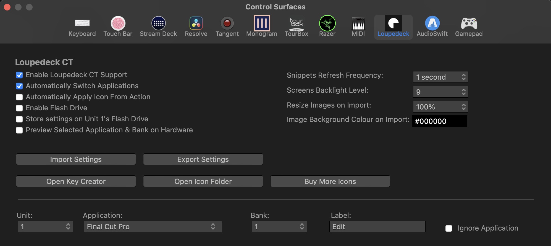Close the Control Surfaces window
This screenshot has height=246, width=551.
[x=7, y=7]
